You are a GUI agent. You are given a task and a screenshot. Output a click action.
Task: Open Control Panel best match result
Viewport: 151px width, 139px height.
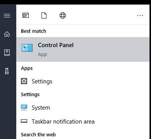[x=83, y=49]
